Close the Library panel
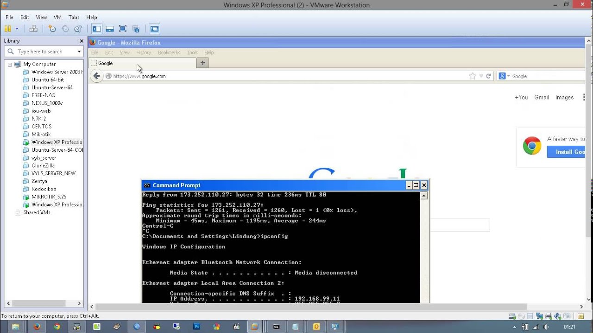This screenshot has width=593, height=333. [82, 41]
